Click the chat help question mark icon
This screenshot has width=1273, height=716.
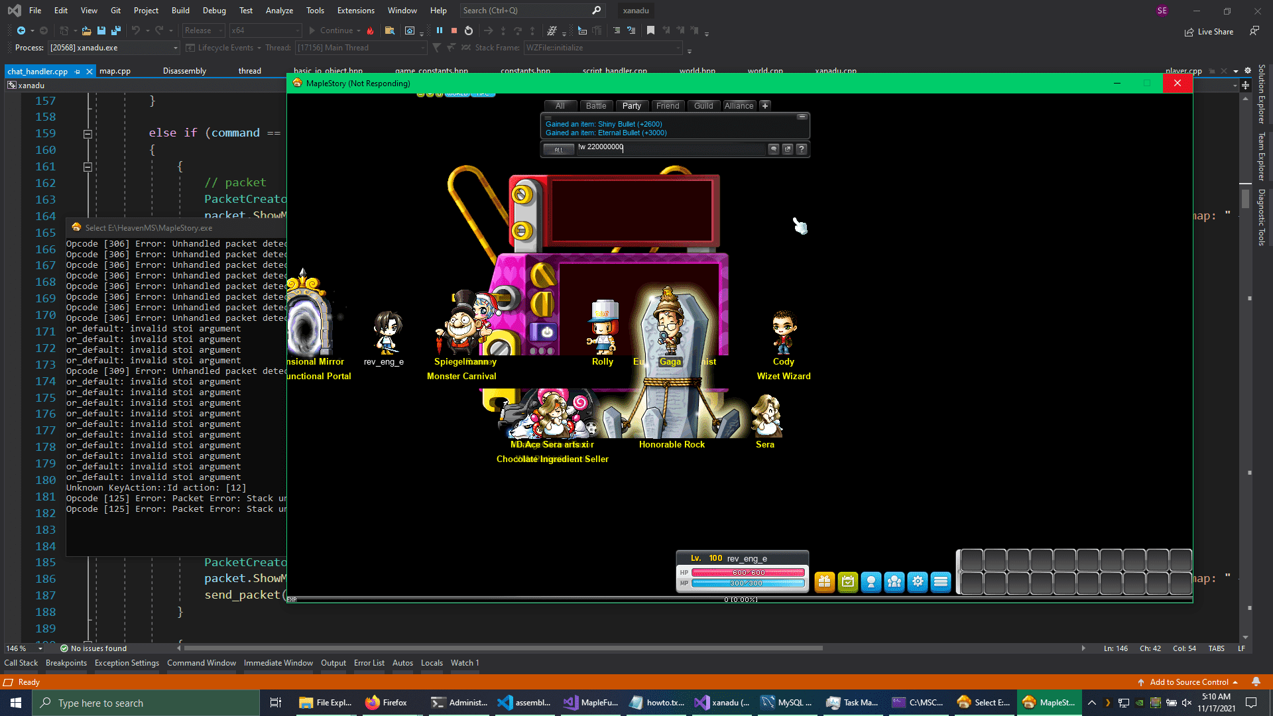point(801,149)
